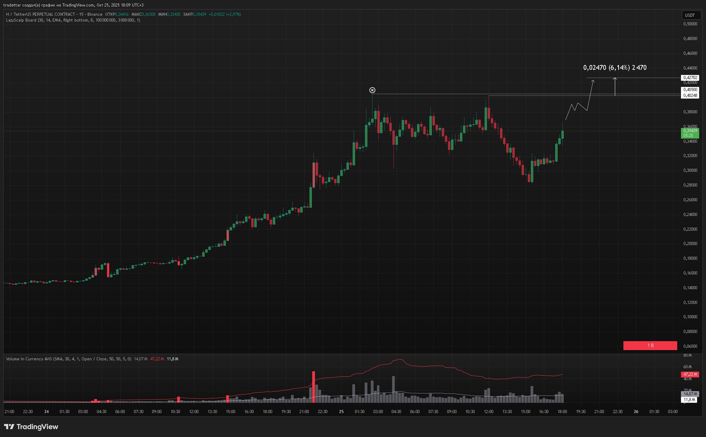Screen dimensions: 706x437
Task: Click the 0,40500 price label
Action: (x=690, y=90)
